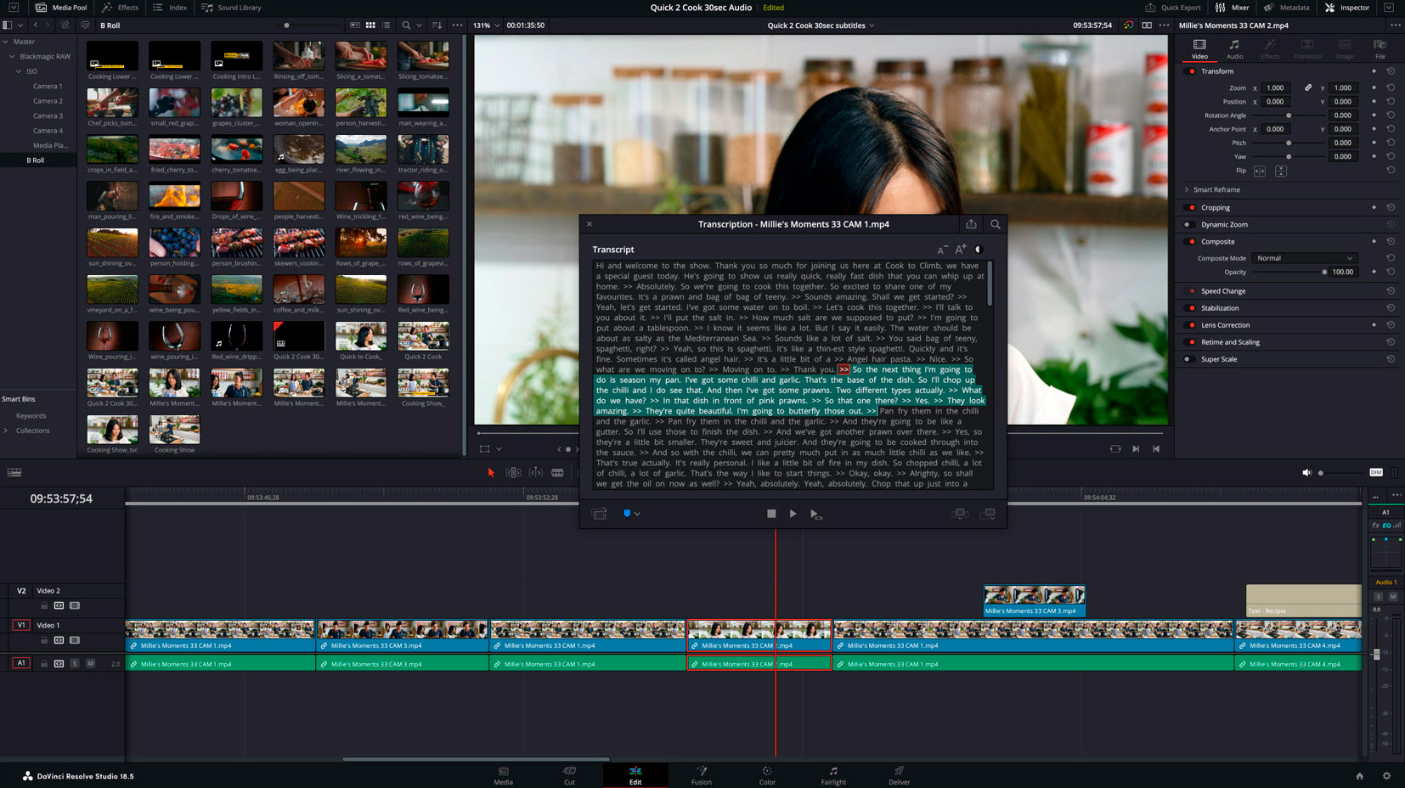Open the Sound Library panel
Viewport: 1405px width, 788px height.
coord(231,8)
